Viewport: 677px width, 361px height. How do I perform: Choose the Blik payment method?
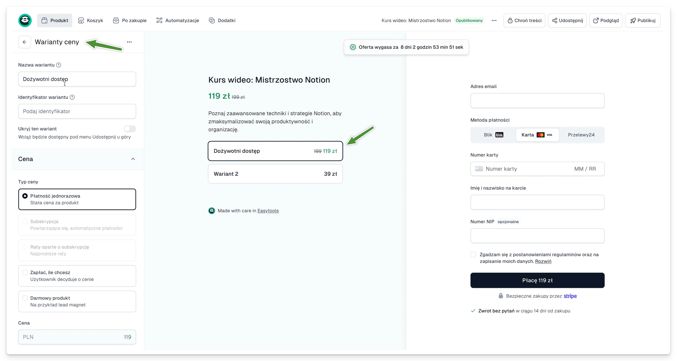493,135
